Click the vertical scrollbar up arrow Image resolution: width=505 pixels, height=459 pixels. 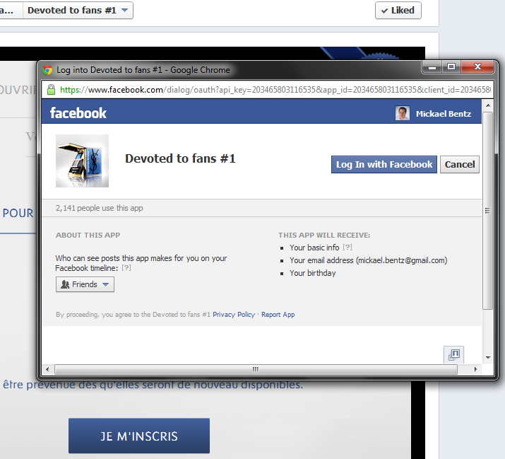point(488,105)
